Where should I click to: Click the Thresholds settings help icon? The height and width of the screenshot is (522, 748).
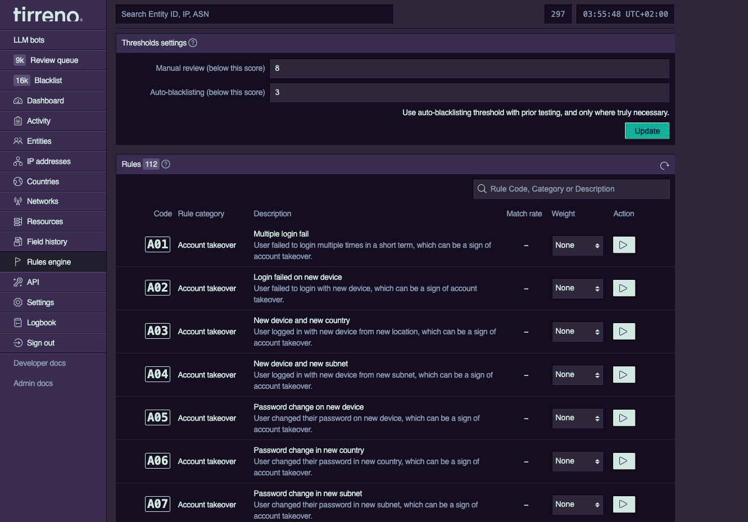[193, 43]
